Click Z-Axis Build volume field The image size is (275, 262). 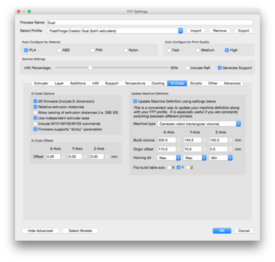[219, 140]
